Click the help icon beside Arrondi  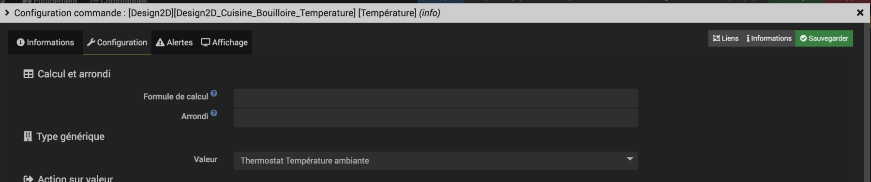(214, 113)
